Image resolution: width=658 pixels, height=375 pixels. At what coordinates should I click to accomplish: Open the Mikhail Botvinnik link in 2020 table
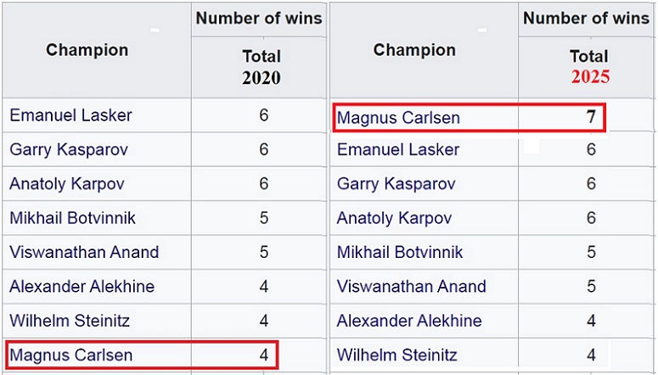coord(73,218)
